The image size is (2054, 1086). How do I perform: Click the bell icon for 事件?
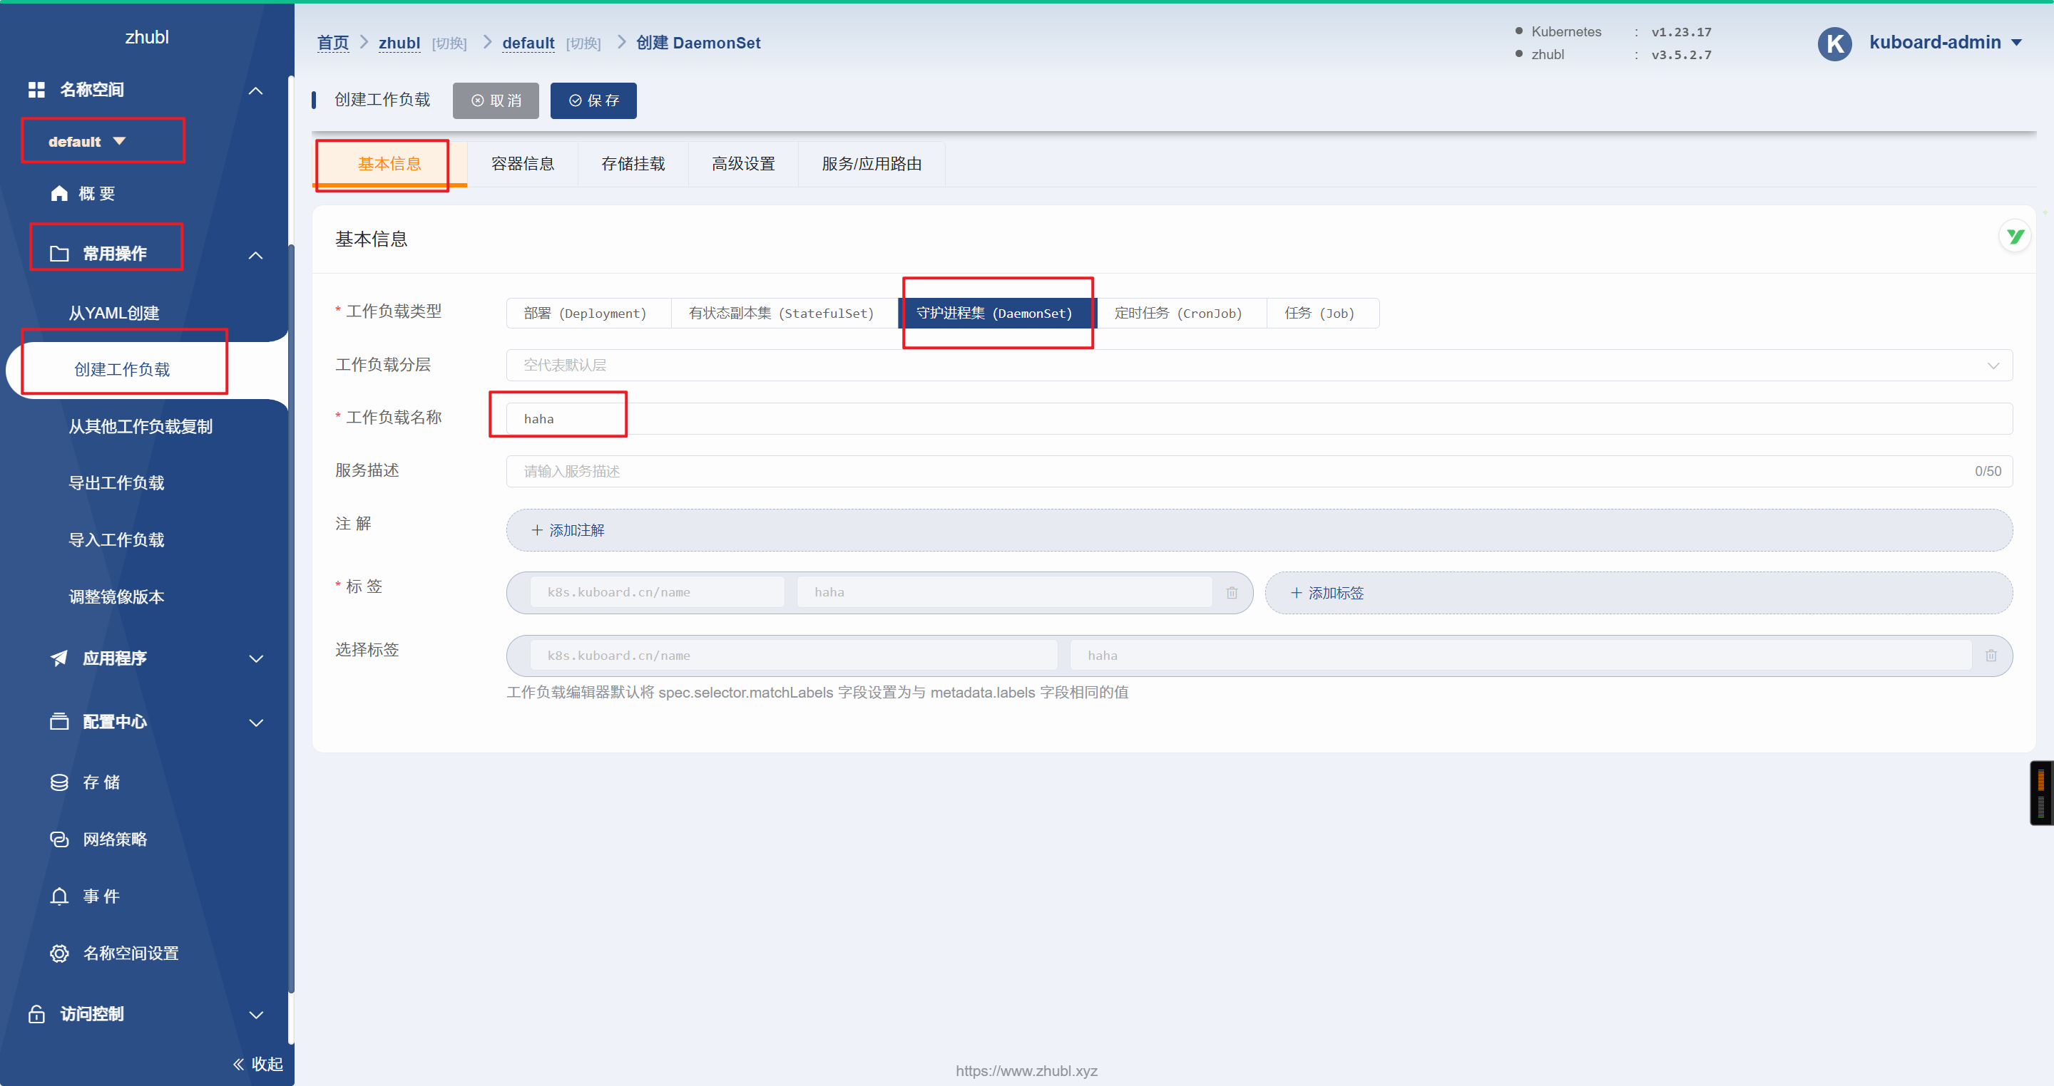(x=59, y=896)
